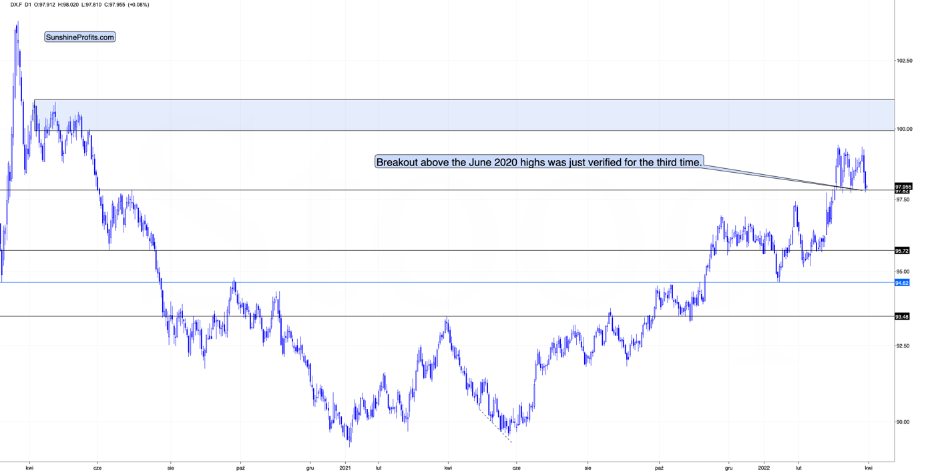
Task: Click the 93.48 price level tag
Action: [x=902, y=317]
